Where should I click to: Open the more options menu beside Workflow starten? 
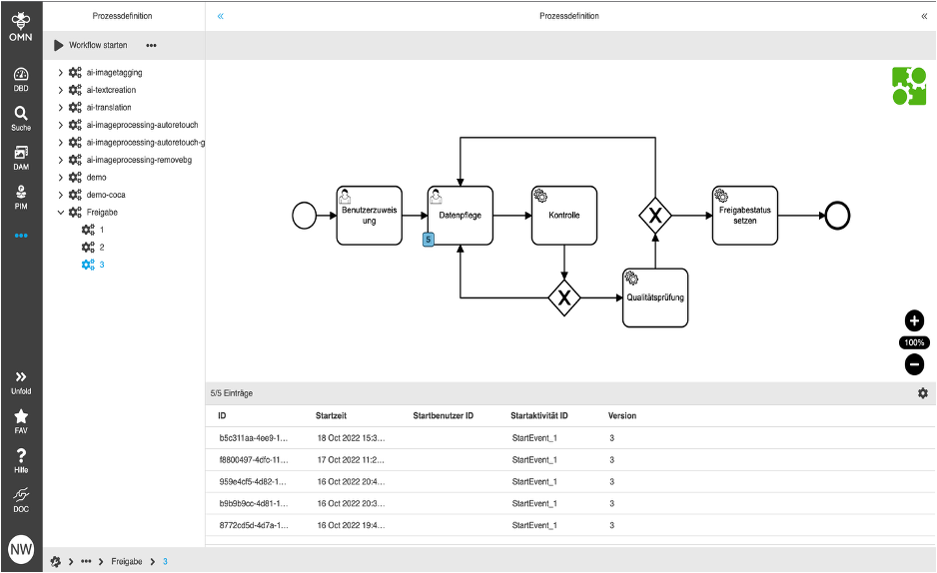pyautogui.click(x=151, y=45)
